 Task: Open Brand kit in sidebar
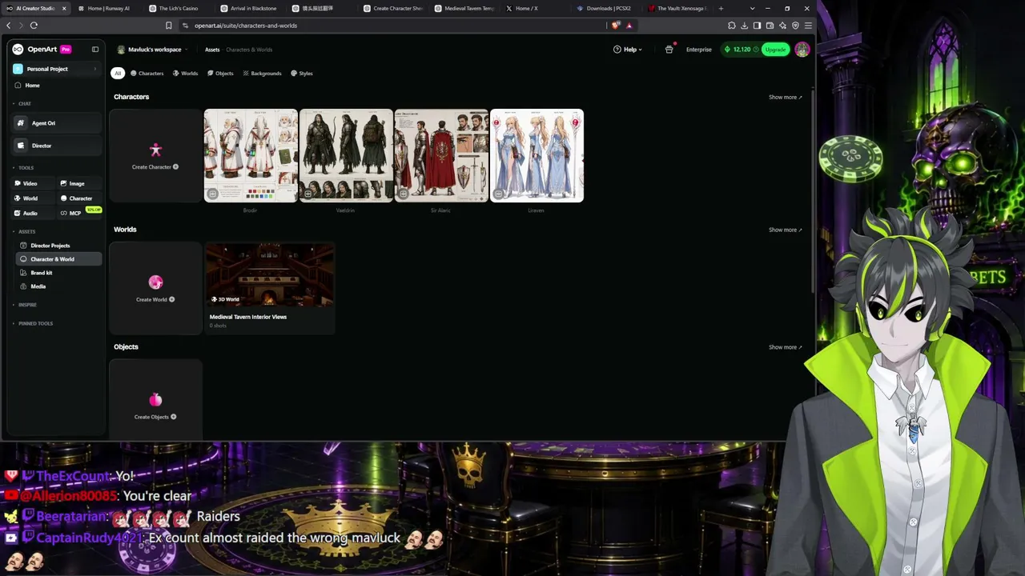pyautogui.click(x=58, y=273)
